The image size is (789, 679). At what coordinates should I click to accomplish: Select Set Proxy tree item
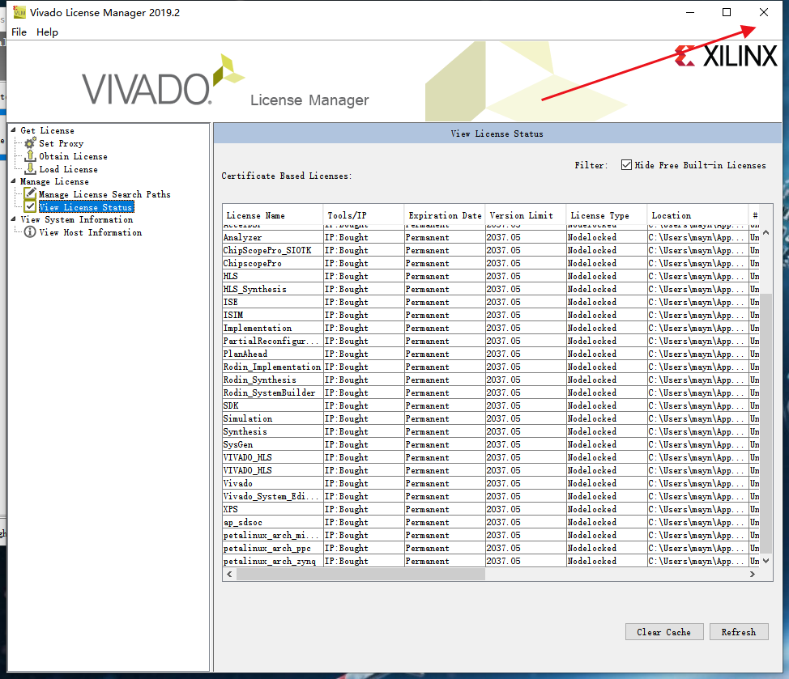(x=62, y=143)
